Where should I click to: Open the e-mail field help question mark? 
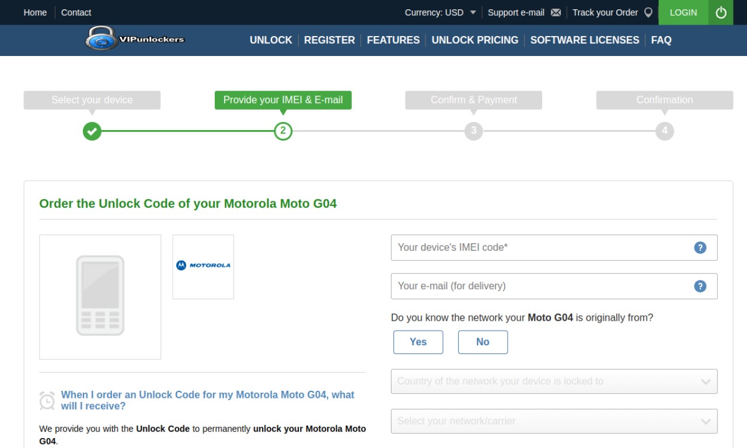point(700,286)
